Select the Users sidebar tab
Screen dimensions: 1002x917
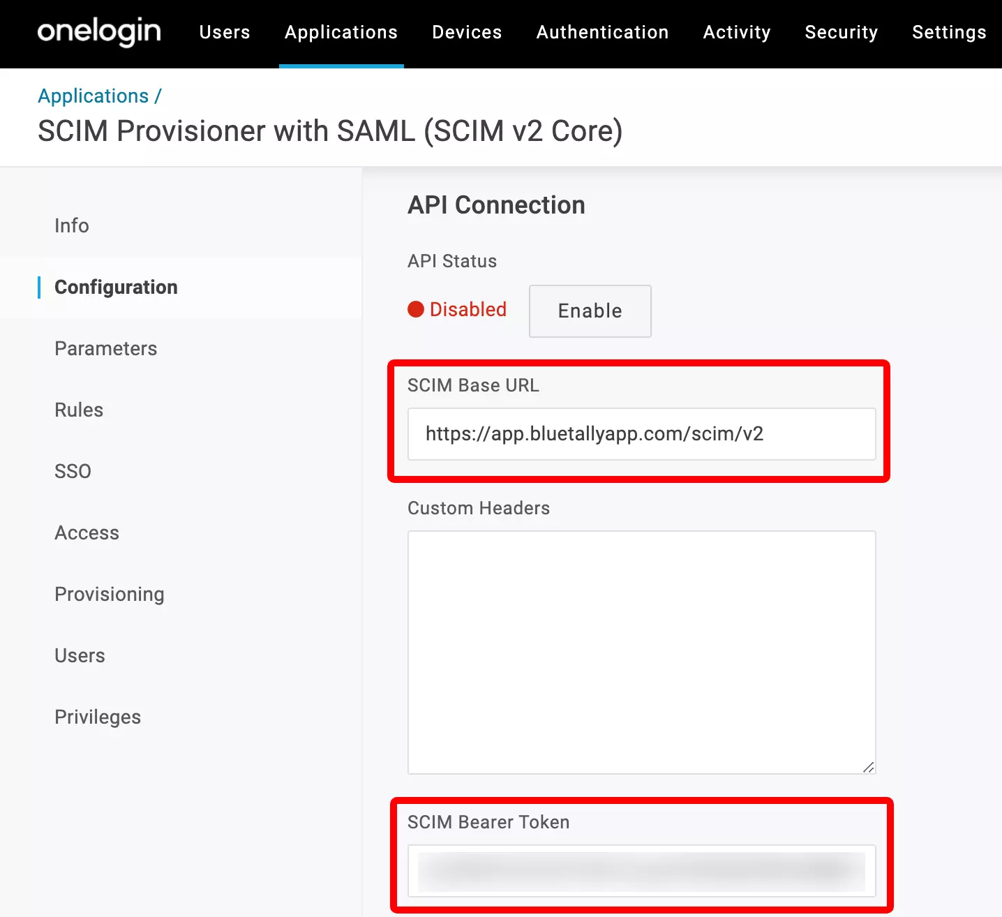pyautogui.click(x=80, y=655)
